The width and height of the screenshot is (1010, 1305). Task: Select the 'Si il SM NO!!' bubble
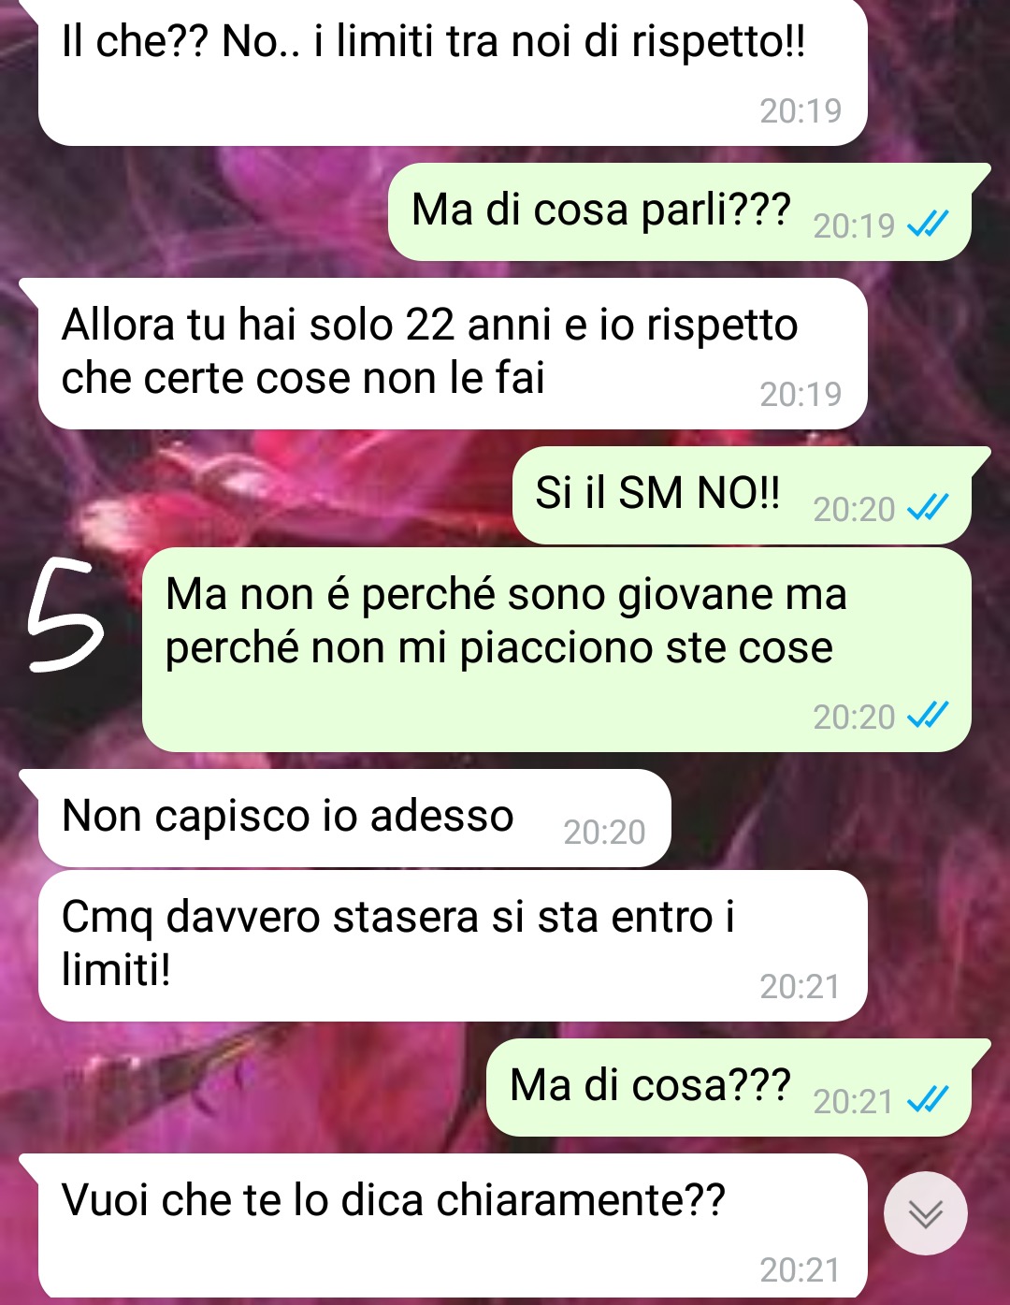743,496
